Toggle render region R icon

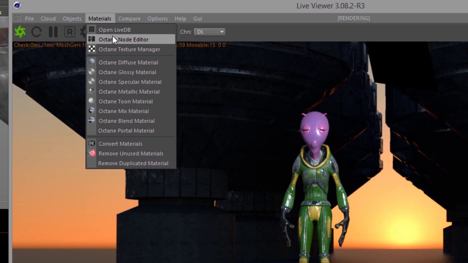[69, 32]
